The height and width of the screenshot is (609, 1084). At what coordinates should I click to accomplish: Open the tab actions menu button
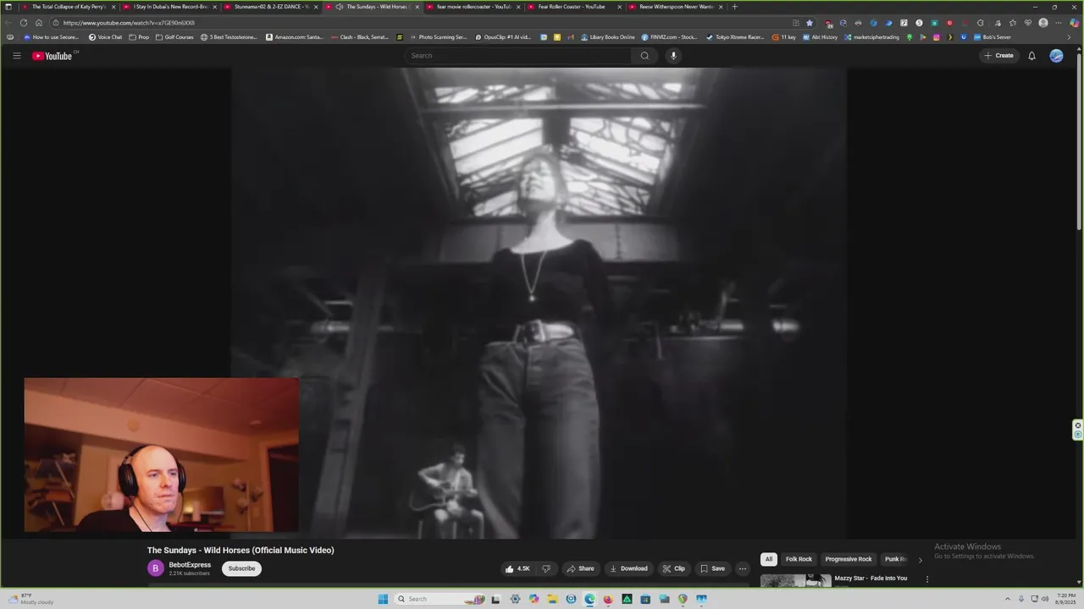(8, 7)
